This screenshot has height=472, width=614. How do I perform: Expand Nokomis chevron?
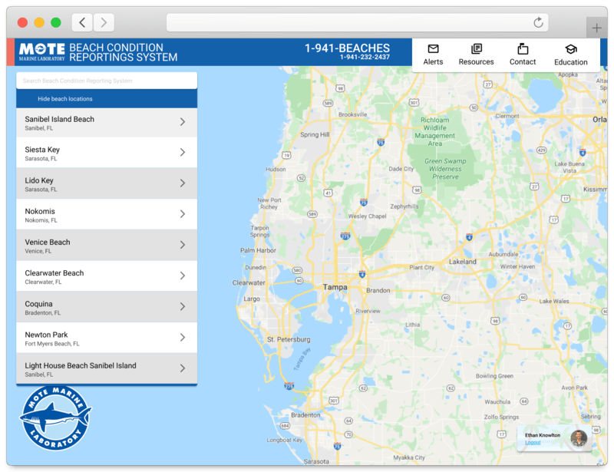point(183,214)
